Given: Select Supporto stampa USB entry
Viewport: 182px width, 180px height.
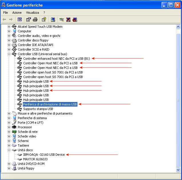Looking at the screenshot, I should coord(38,109).
